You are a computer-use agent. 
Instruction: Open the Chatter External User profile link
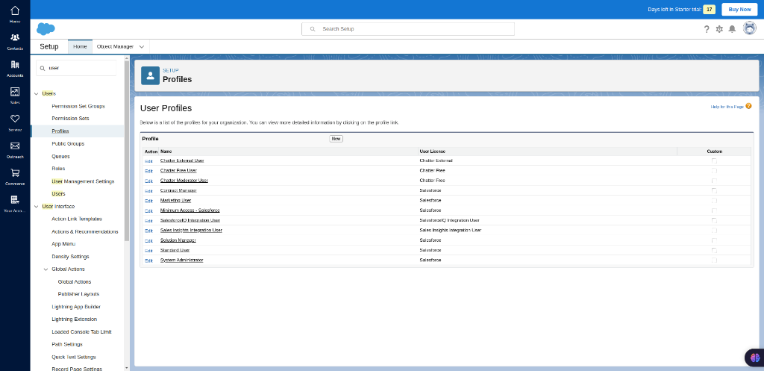[182, 160]
